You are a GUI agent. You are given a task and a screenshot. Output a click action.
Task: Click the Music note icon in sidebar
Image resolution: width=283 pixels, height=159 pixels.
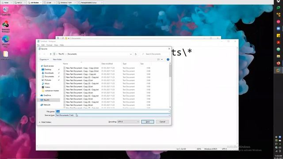coord(43,83)
